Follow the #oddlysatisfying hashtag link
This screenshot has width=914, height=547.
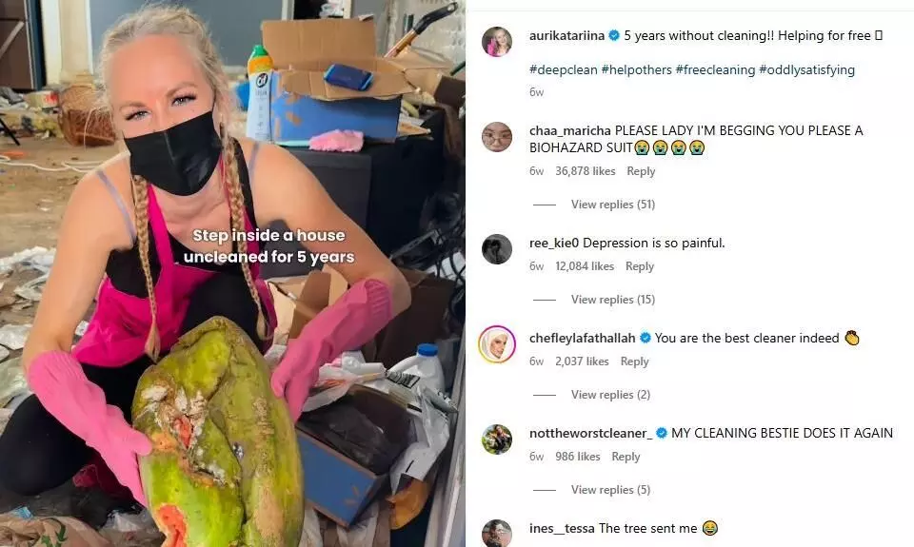806,69
